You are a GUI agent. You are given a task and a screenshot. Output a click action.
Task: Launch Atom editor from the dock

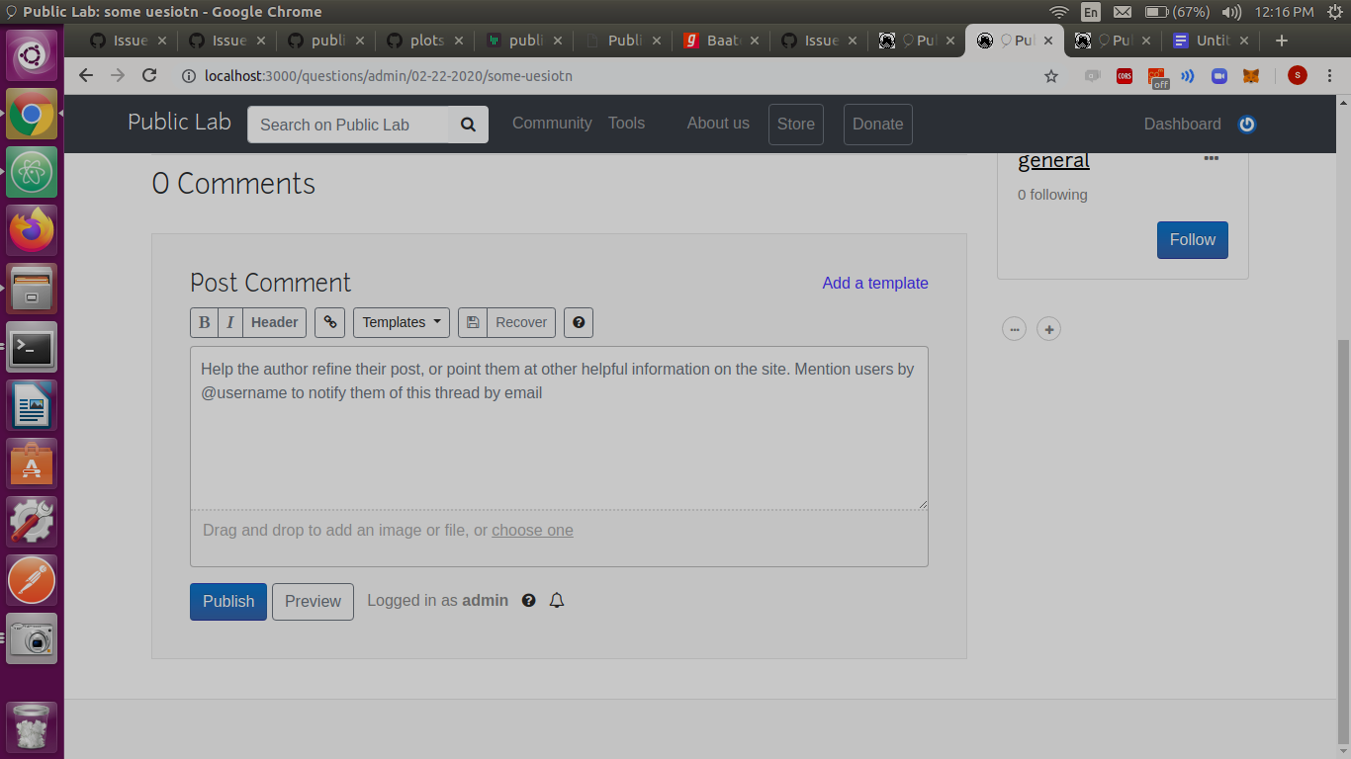(x=32, y=172)
